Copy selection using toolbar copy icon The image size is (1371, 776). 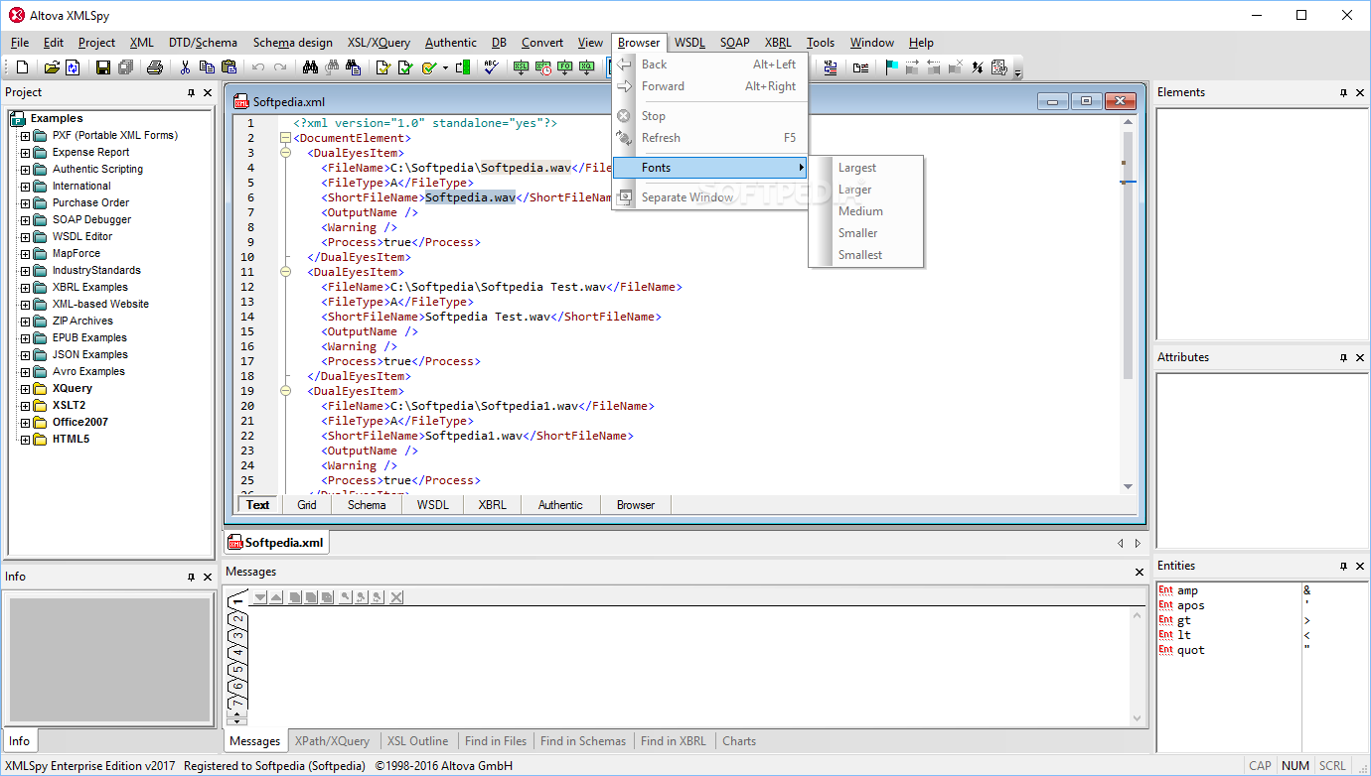pos(207,67)
